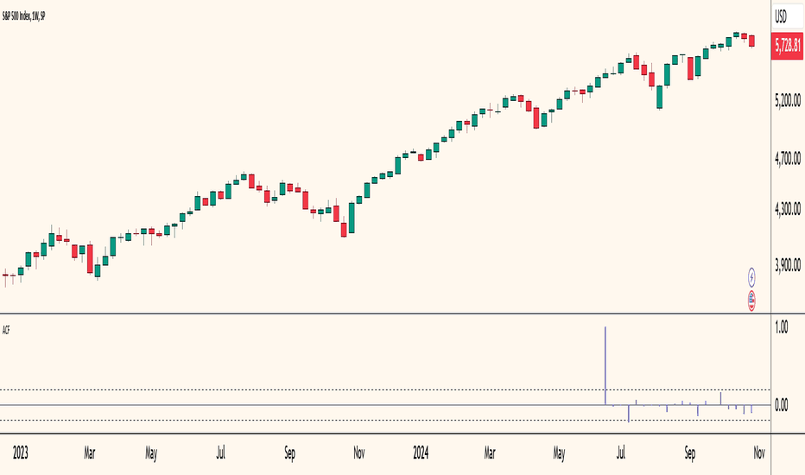Image resolution: width=805 pixels, height=475 pixels.
Task: Click the last red weekly candle
Action: pos(751,41)
